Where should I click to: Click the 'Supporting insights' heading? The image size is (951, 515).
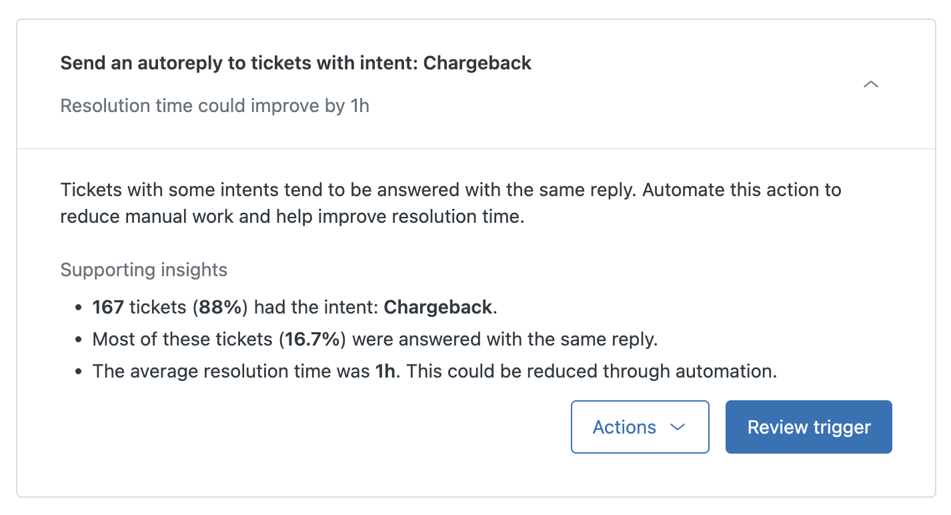coord(144,270)
